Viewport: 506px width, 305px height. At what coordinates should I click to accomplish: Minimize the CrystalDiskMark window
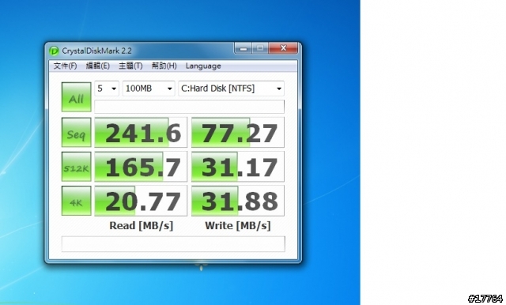244,48
